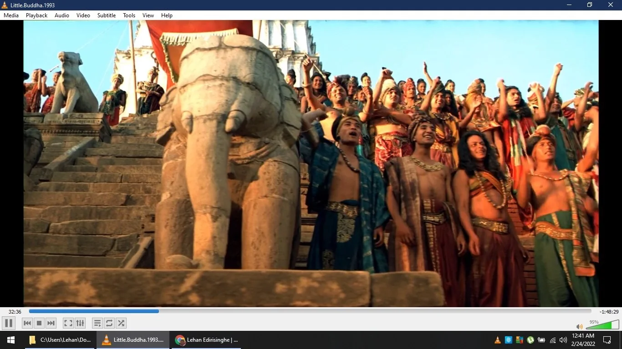Open the Playback menu
The width and height of the screenshot is (622, 349).
coord(37,15)
